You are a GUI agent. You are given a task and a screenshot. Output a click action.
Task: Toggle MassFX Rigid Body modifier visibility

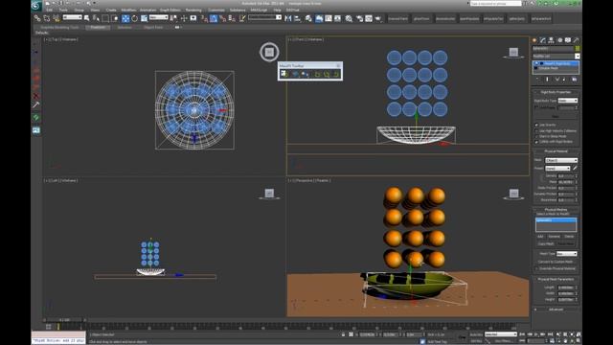click(x=536, y=63)
